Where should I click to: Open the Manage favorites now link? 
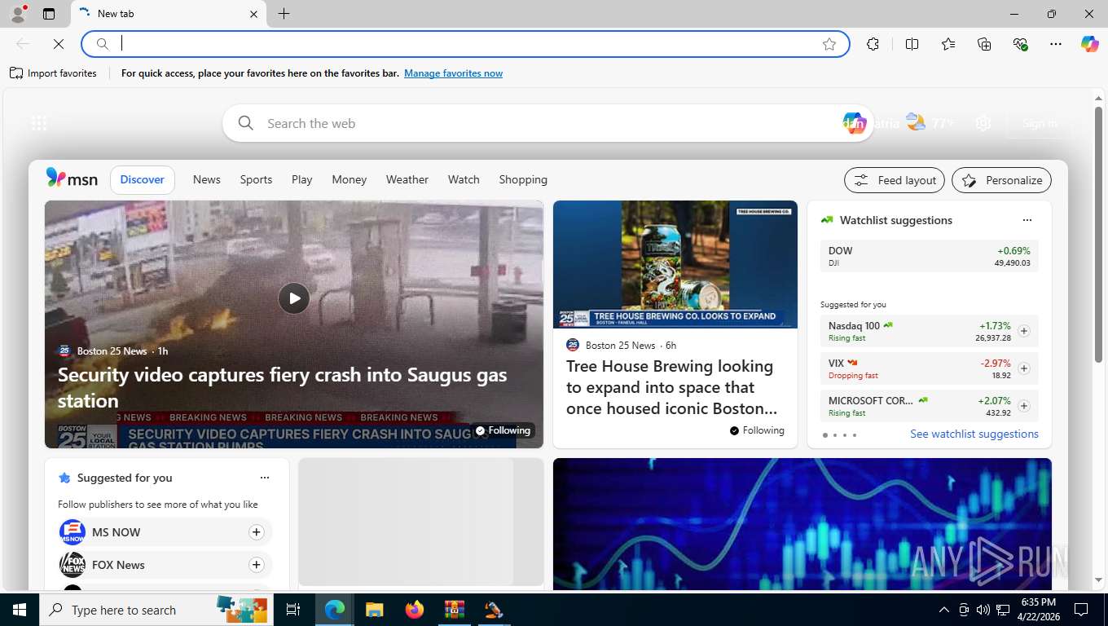(453, 73)
